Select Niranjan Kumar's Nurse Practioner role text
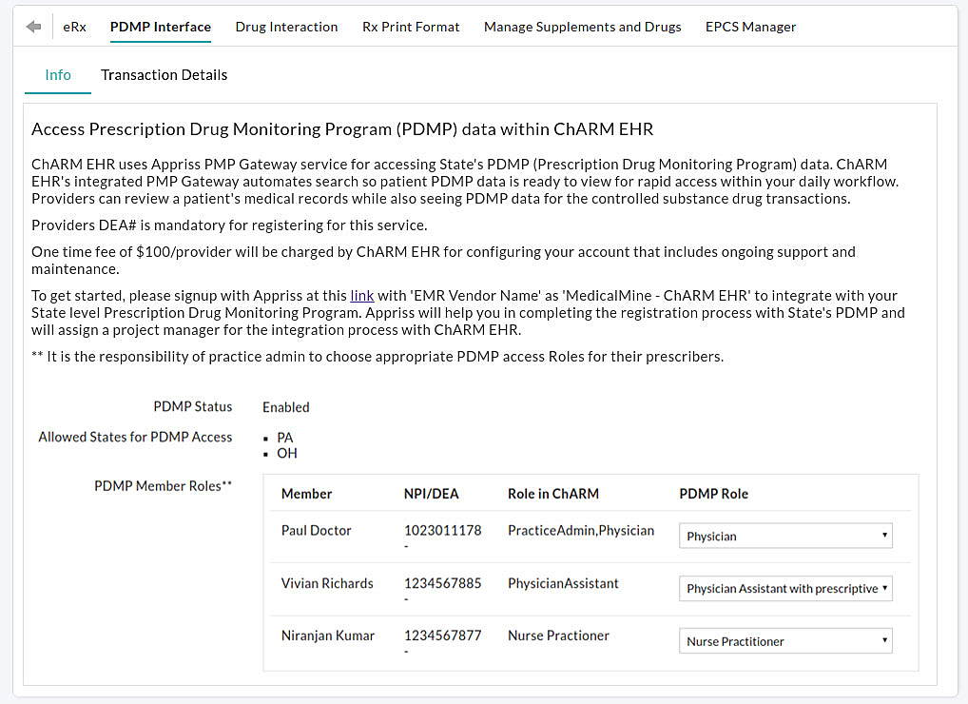The image size is (968, 704). 558,636
